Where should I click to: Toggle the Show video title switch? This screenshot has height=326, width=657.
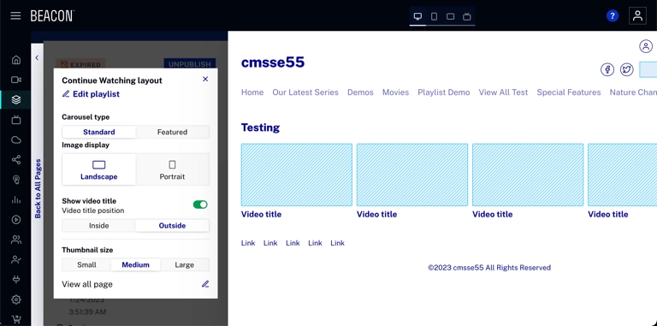pos(200,204)
